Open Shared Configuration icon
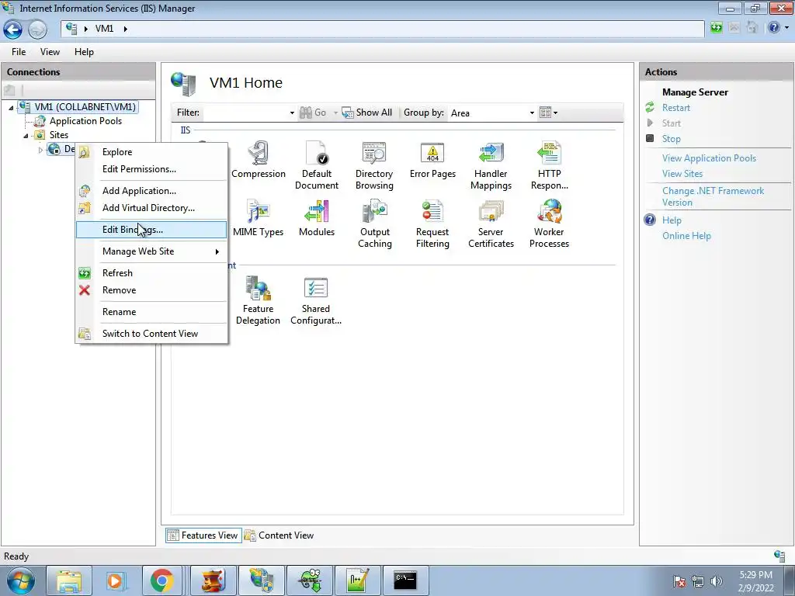The width and height of the screenshot is (795, 596). click(x=316, y=300)
